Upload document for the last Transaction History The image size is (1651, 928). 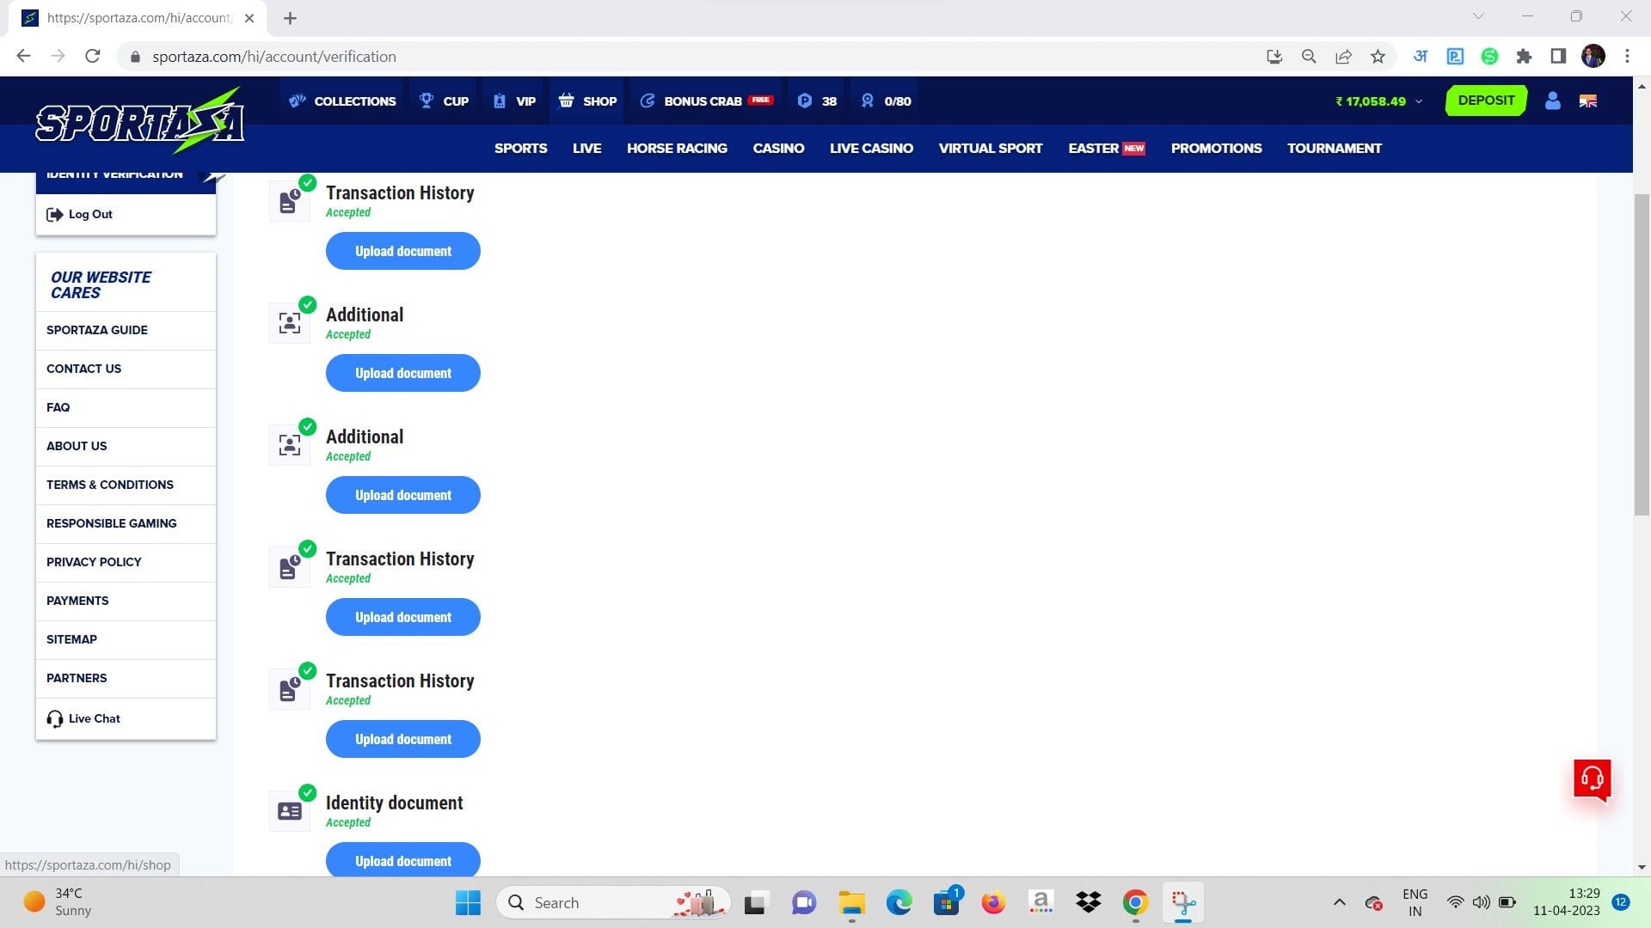[402, 739]
